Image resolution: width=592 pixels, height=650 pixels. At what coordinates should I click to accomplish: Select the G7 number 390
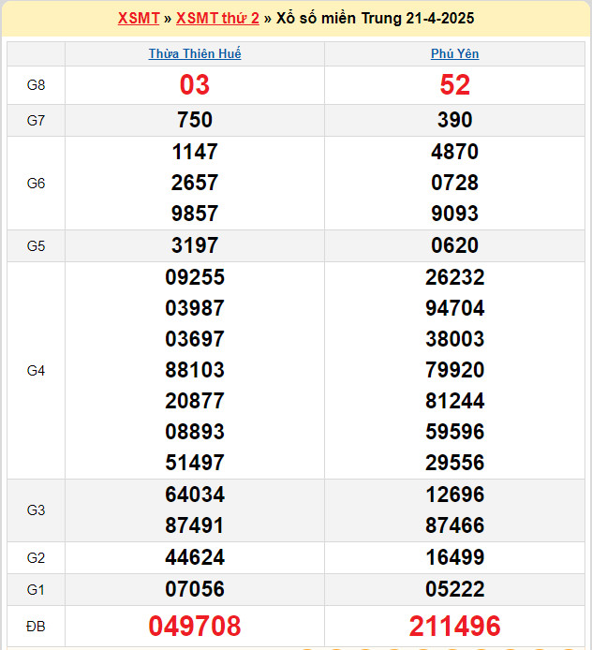[455, 120]
